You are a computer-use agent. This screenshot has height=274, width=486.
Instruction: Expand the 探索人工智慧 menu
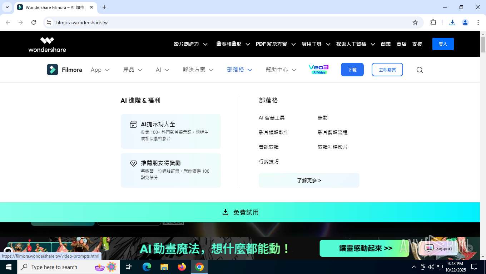click(x=356, y=44)
